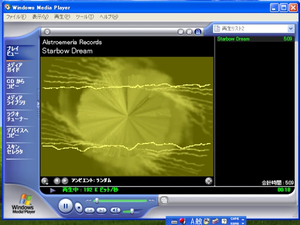Click the アンビエント: ランダム visualization name

91,180
